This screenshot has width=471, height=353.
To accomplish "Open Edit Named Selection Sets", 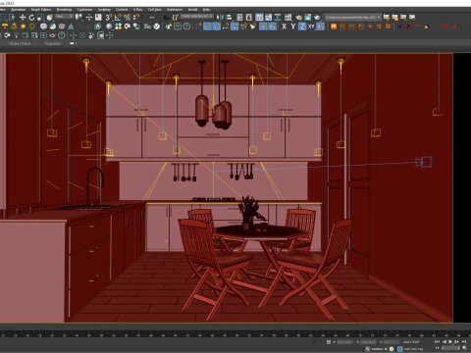I will click(176, 17).
